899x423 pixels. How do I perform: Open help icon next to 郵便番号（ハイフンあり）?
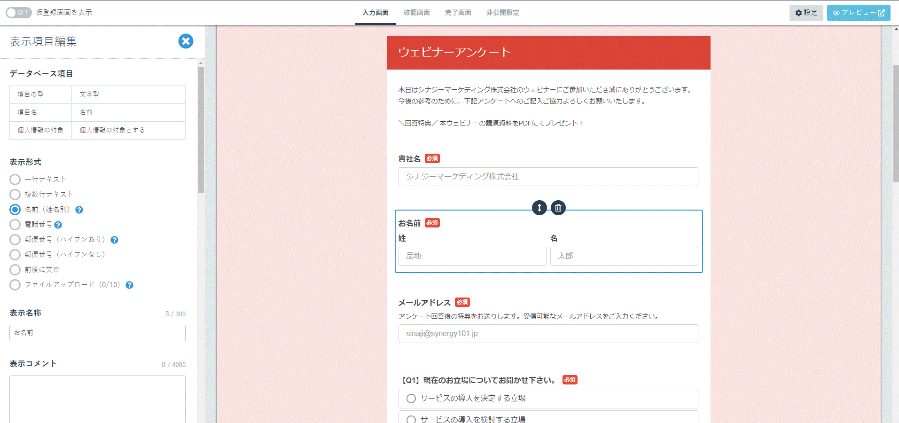(114, 240)
